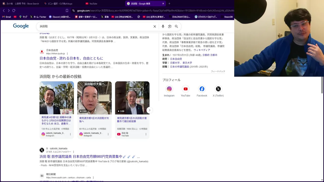Viewport: 324px width, 182px height.
Task: Open options menu for X satoshi_hamada result
Action: (x=74, y=152)
